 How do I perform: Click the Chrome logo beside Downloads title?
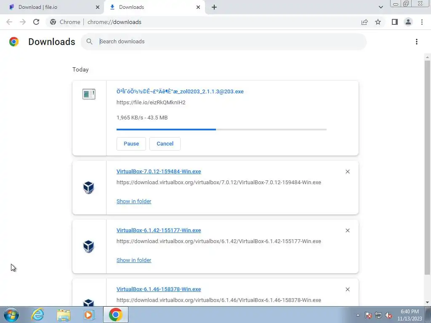click(x=14, y=42)
